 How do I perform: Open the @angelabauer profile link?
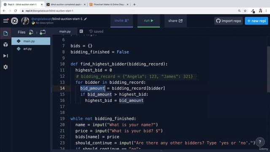(41, 19)
